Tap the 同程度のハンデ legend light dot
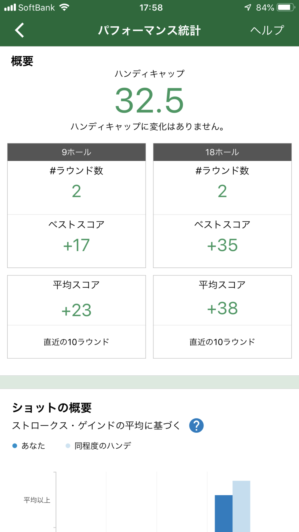Viewport: 299px width, 532px height. 68,446
